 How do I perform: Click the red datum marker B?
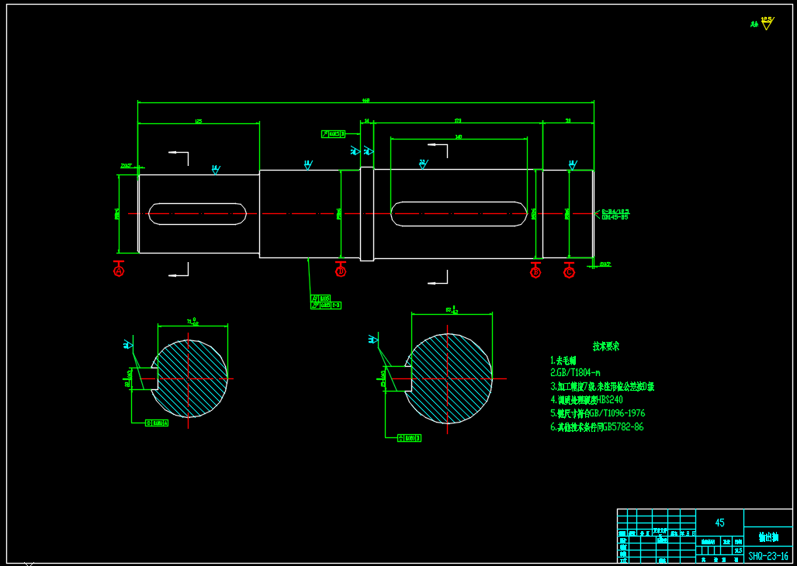tap(535, 271)
